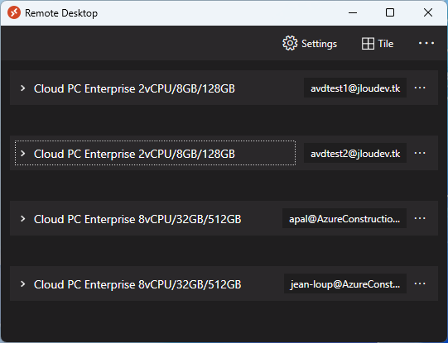This screenshot has height=343, width=448.
Task: Open more options for the avdtest1@jloudev.tk workspace
Action: pyautogui.click(x=420, y=88)
